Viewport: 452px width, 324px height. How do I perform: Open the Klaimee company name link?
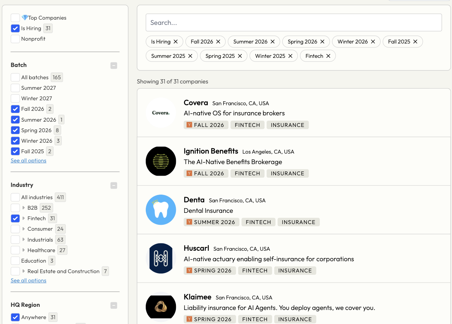point(198,297)
